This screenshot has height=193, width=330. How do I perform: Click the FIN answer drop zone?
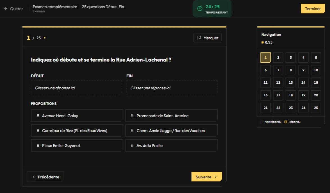coord(172,88)
